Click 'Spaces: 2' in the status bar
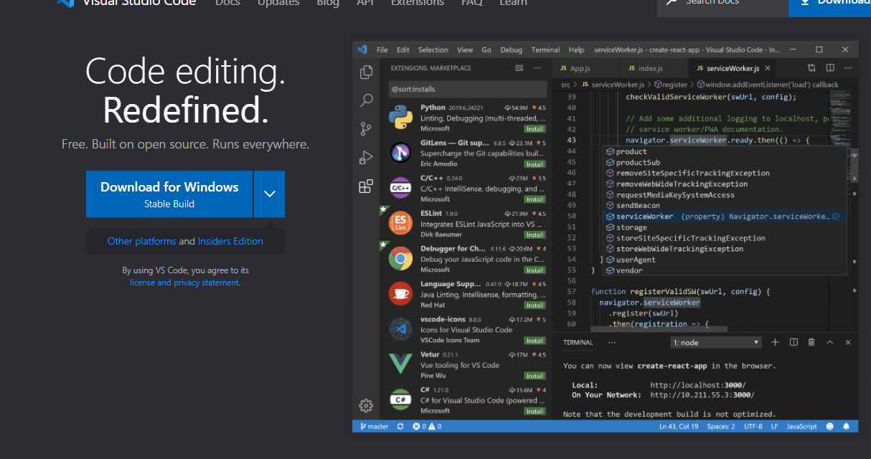The height and width of the screenshot is (459, 871). coord(721,426)
